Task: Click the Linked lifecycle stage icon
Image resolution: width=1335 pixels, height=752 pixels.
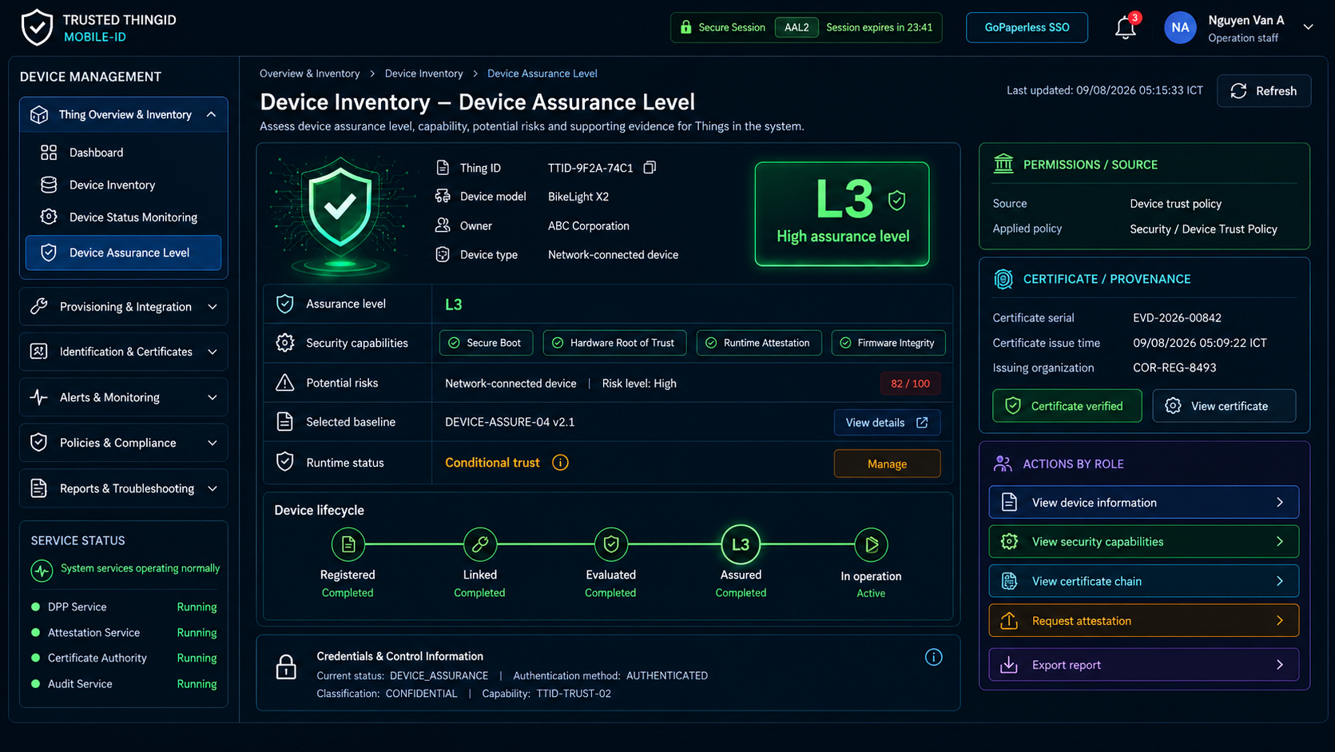Action: (480, 544)
